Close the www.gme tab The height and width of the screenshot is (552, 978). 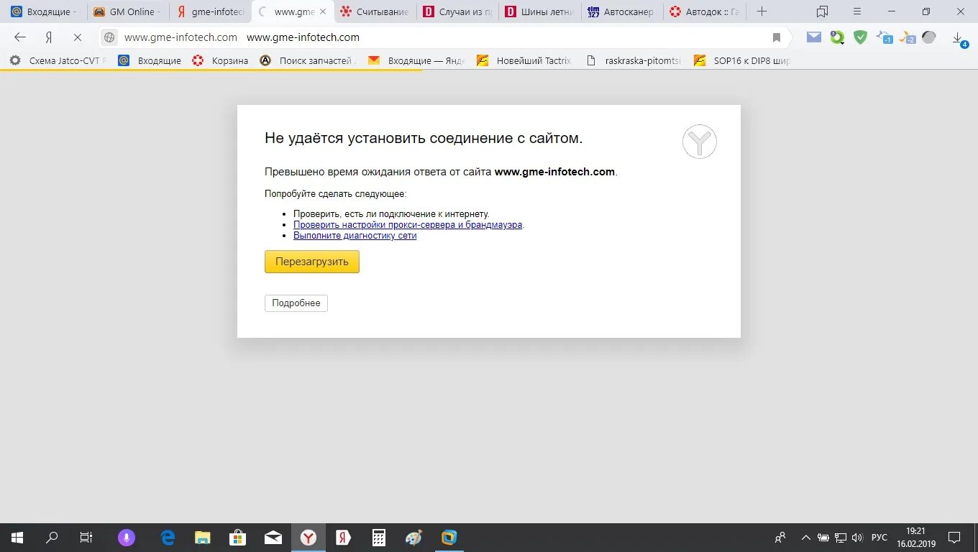coord(322,11)
